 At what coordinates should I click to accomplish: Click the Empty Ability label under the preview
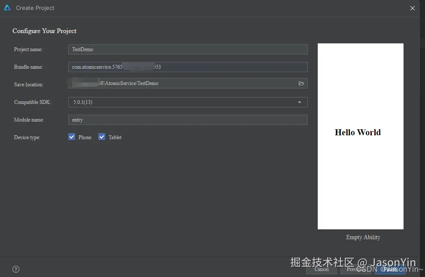pyautogui.click(x=363, y=237)
